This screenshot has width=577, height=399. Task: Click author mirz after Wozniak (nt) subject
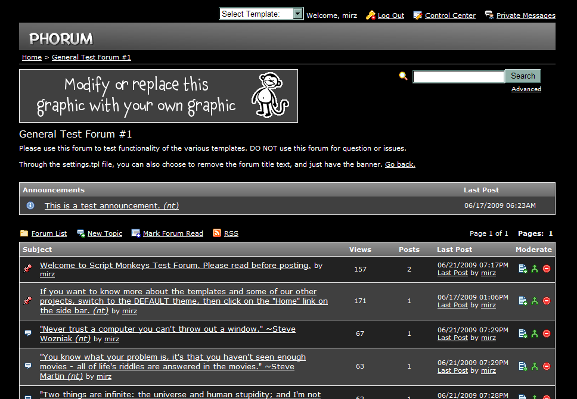[x=111, y=339]
